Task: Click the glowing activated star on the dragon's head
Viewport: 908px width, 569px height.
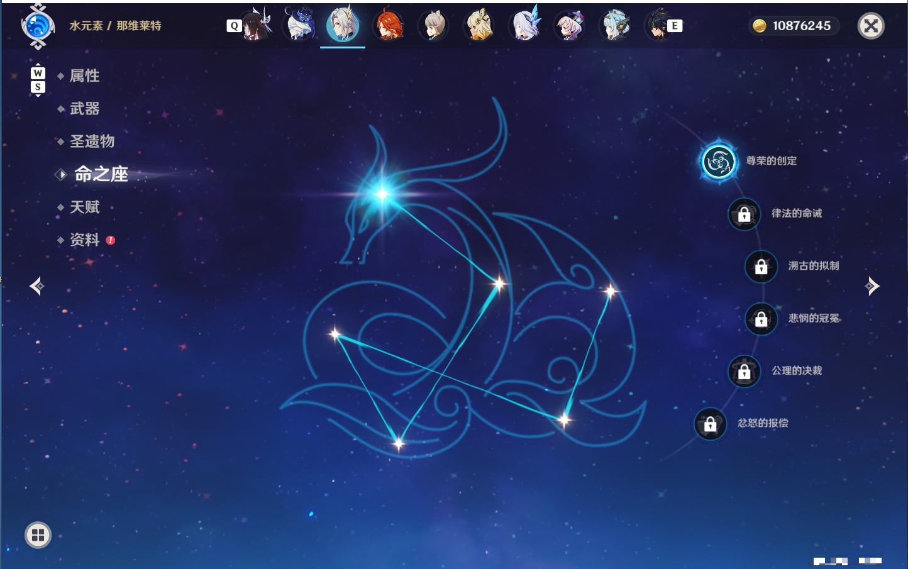Action: tap(382, 194)
